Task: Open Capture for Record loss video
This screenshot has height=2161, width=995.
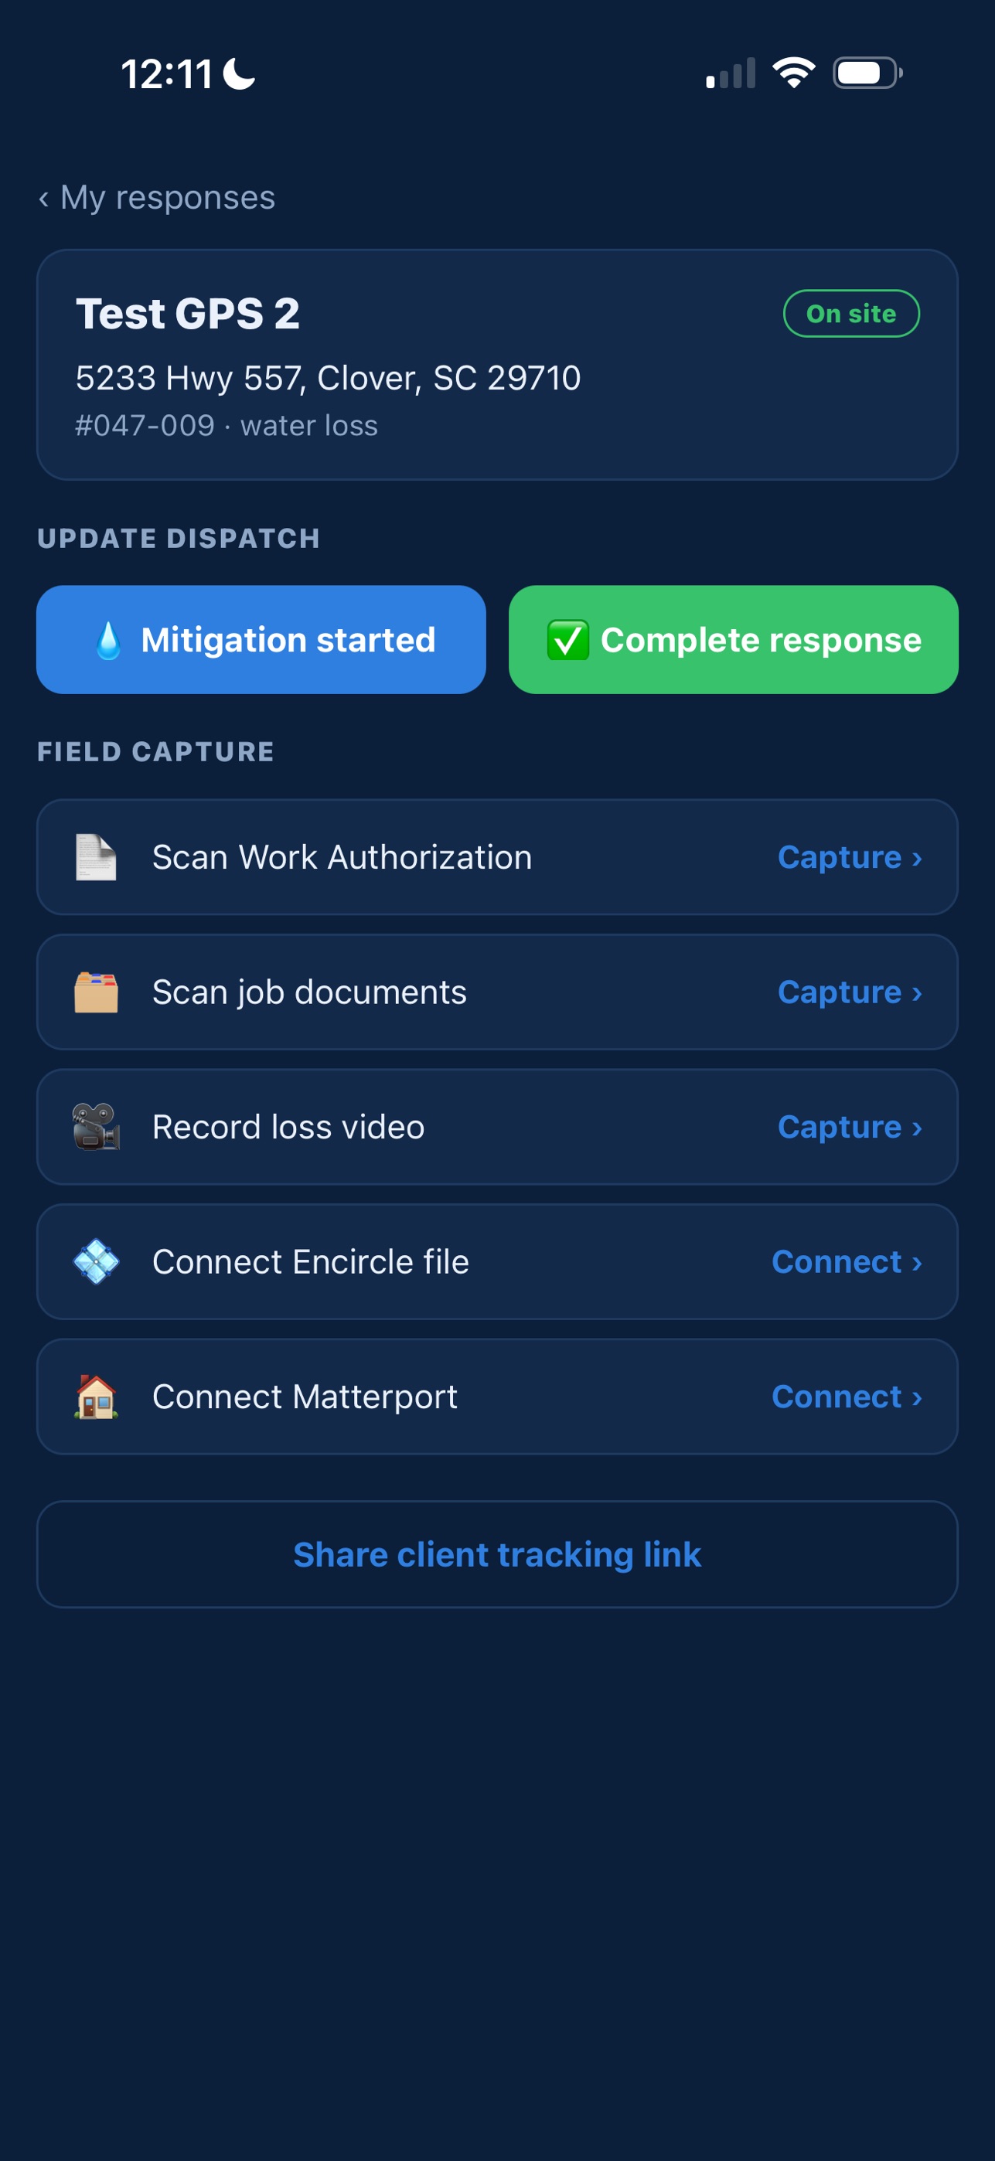Action: pyautogui.click(x=850, y=1127)
